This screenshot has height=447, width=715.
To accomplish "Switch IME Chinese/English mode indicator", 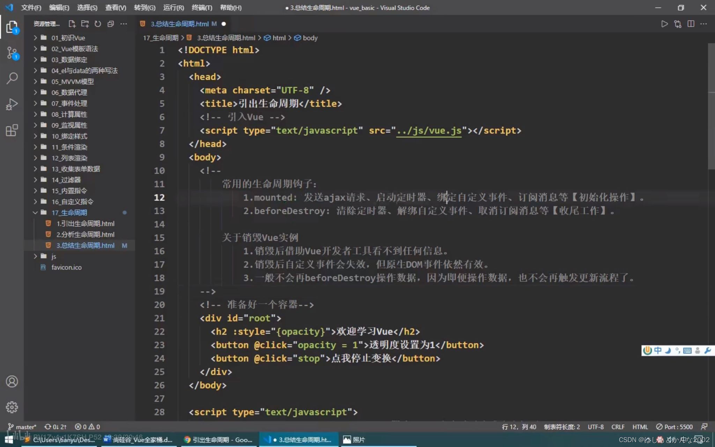I will point(658,350).
